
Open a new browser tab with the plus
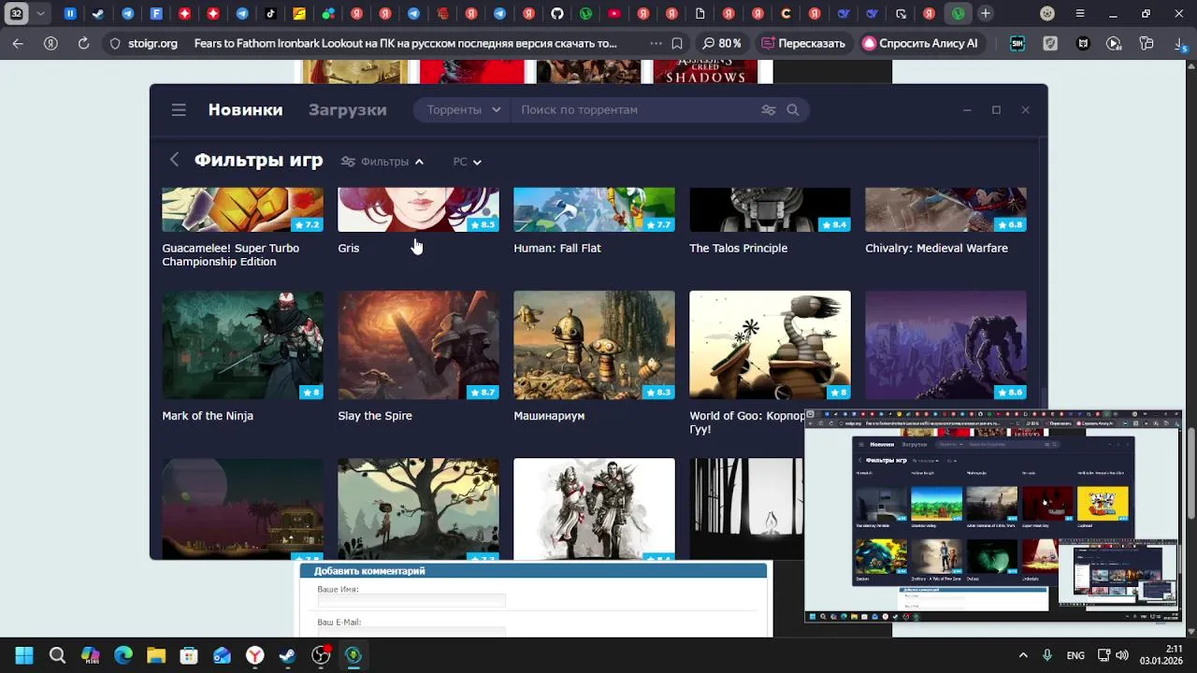point(986,13)
